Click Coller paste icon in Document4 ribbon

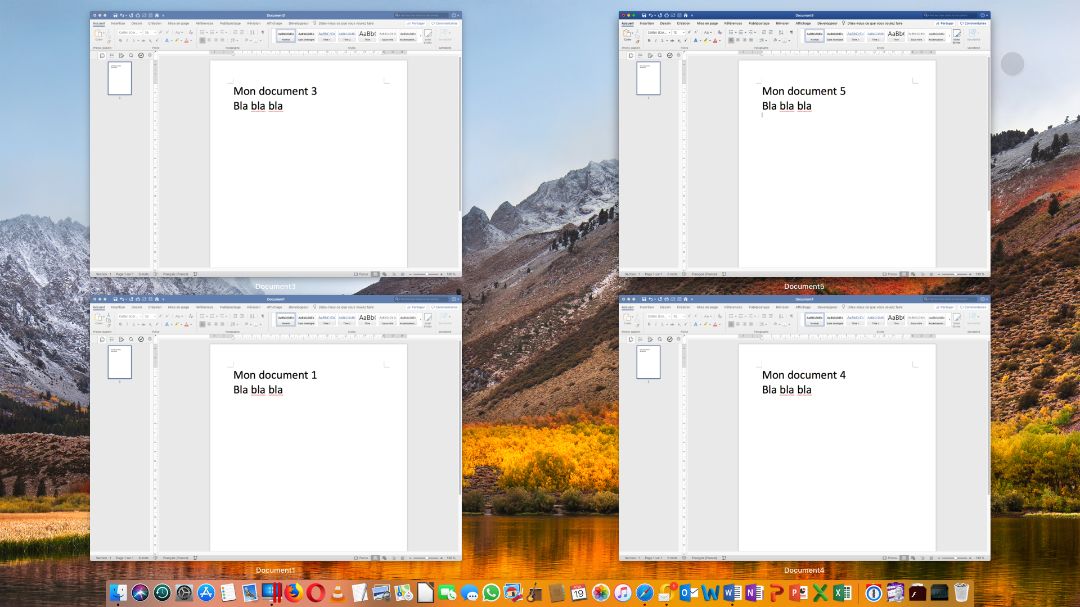627,318
